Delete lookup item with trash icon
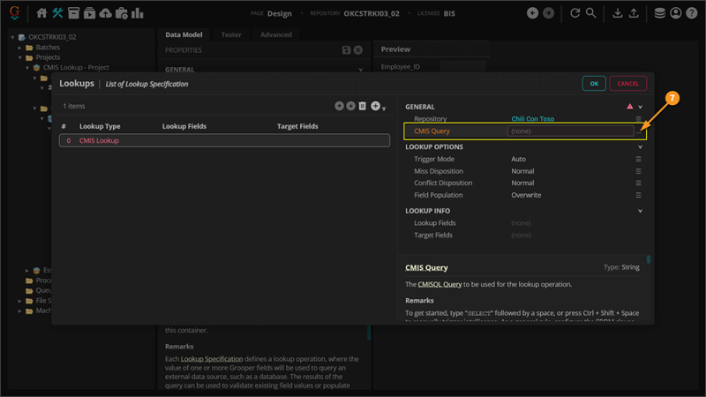Screen dimensions: 706x397 [362, 106]
